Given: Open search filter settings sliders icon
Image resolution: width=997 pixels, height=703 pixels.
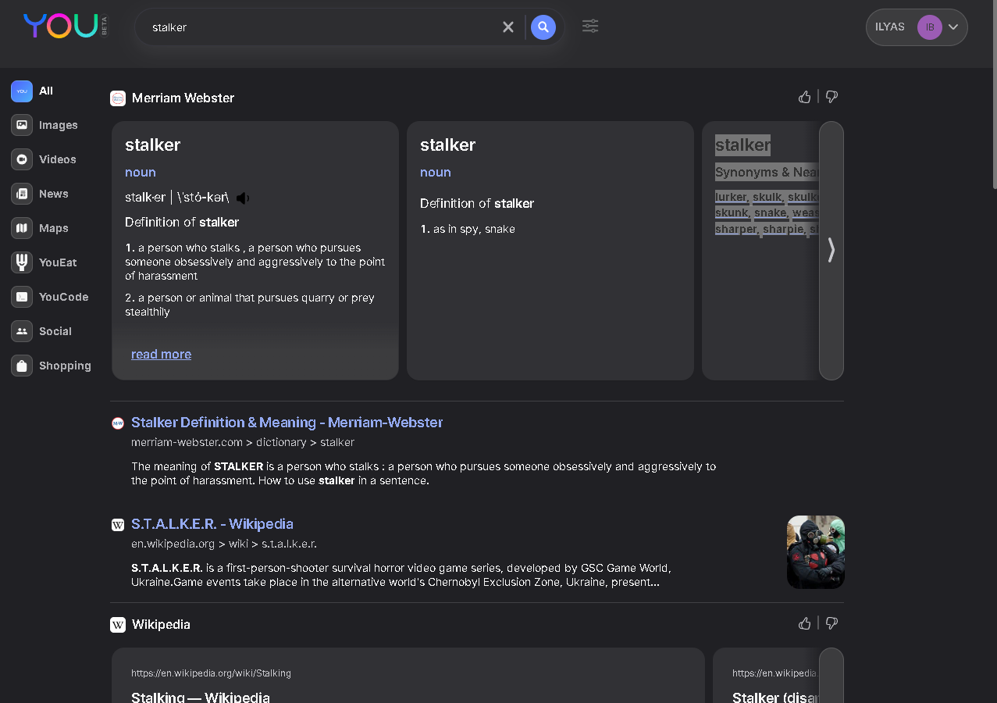Looking at the screenshot, I should click(590, 27).
